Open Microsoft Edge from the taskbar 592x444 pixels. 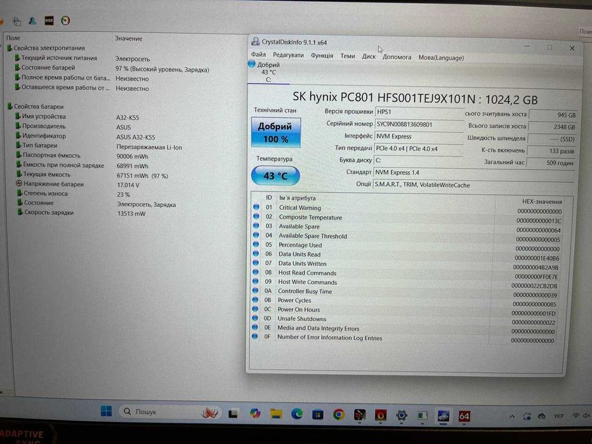[297, 414]
